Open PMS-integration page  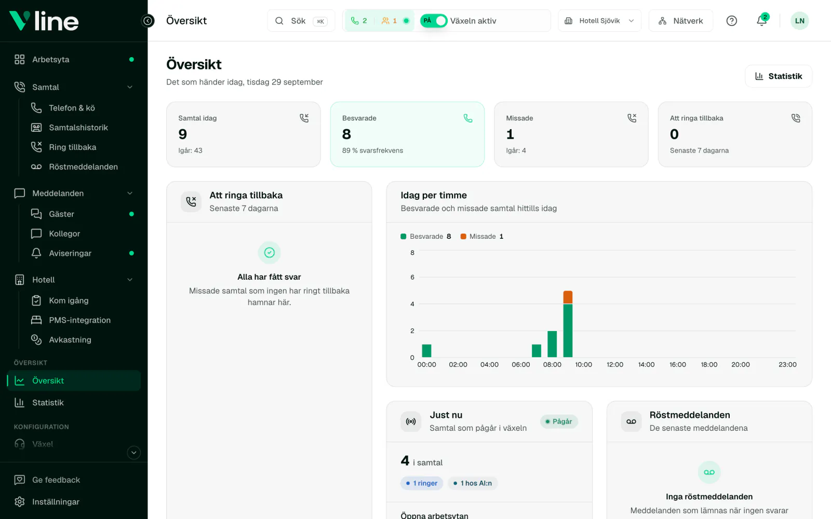pos(82,320)
